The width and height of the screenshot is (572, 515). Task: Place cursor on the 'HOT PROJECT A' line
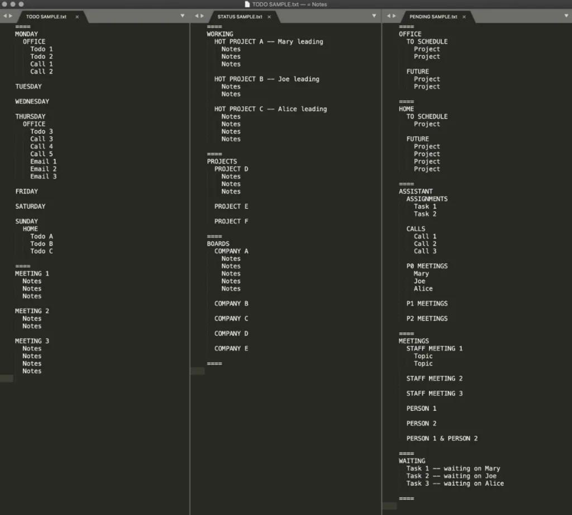point(268,41)
